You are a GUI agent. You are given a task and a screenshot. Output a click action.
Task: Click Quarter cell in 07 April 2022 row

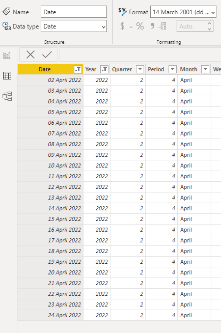pos(128,133)
